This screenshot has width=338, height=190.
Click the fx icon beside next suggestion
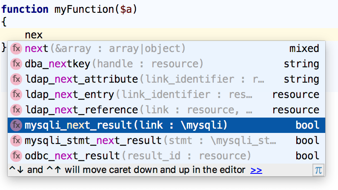(16, 48)
